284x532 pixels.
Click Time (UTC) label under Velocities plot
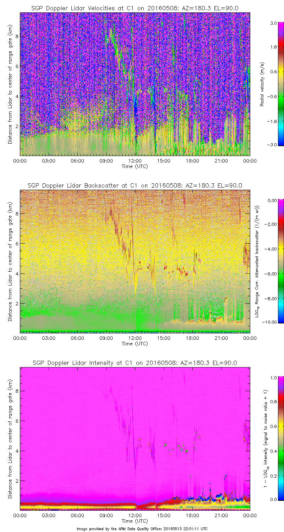pyautogui.click(x=135, y=166)
